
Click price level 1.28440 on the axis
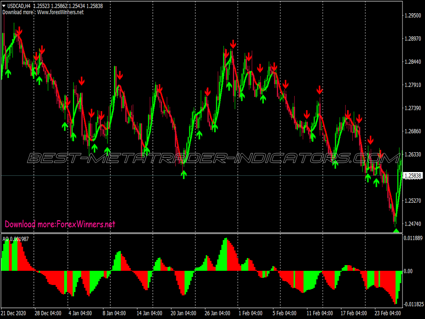tap(413, 62)
